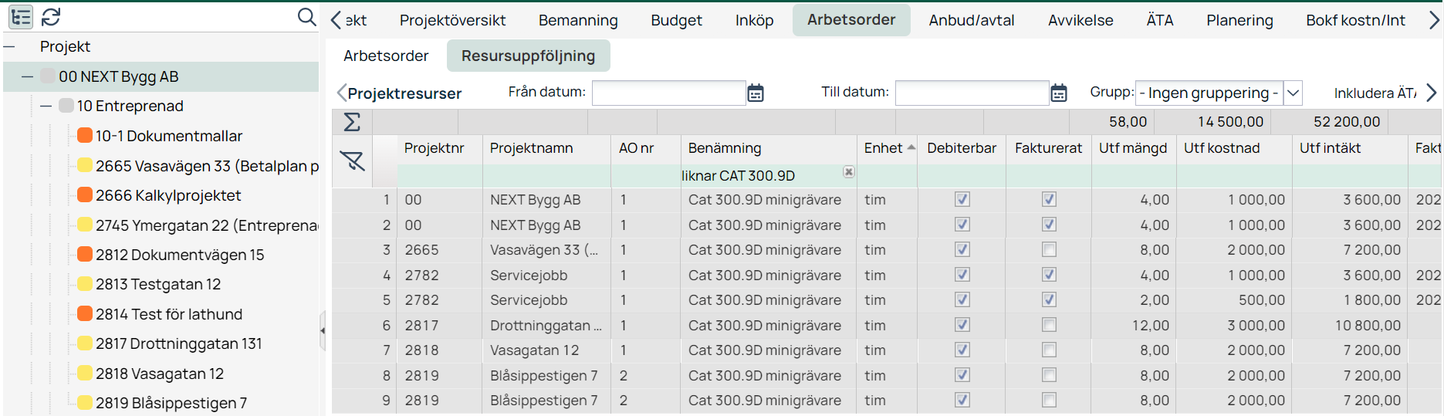Click the Till datum input field
Viewport: 1444px width, 416px height.
[972, 93]
